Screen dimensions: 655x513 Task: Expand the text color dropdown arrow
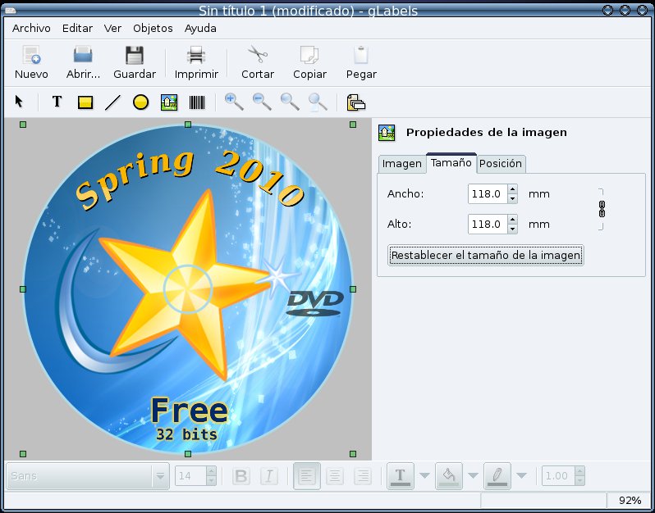pos(424,476)
